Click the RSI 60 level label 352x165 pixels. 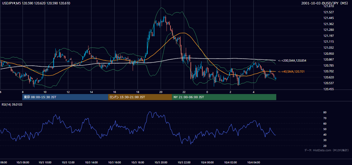(325, 123)
